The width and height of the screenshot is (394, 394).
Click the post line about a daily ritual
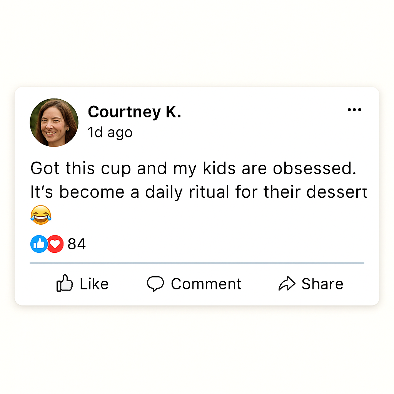coord(198,192)
